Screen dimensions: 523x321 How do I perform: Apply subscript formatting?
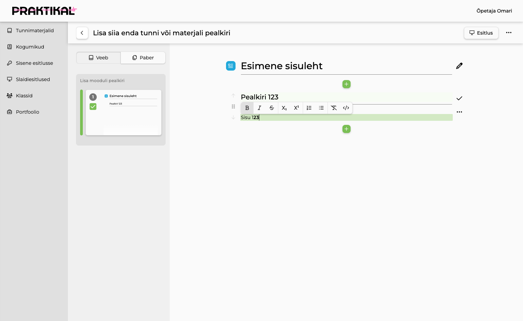point(284,108)
